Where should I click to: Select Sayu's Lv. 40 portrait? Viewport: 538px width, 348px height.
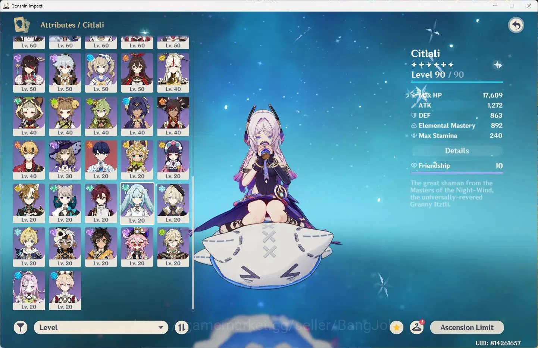(29, 116)
